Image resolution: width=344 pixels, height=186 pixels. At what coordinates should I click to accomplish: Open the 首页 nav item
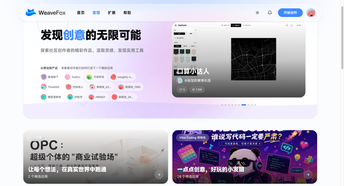point(80,13)
